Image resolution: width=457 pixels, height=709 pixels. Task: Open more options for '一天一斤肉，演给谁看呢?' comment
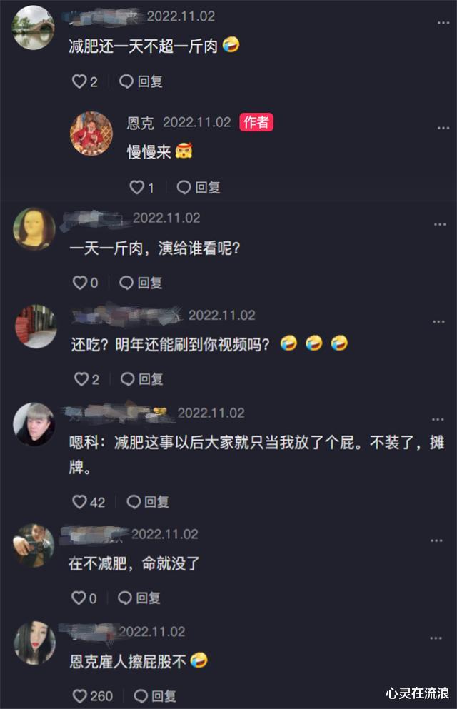pyautogui.click(x=440, y=224)
